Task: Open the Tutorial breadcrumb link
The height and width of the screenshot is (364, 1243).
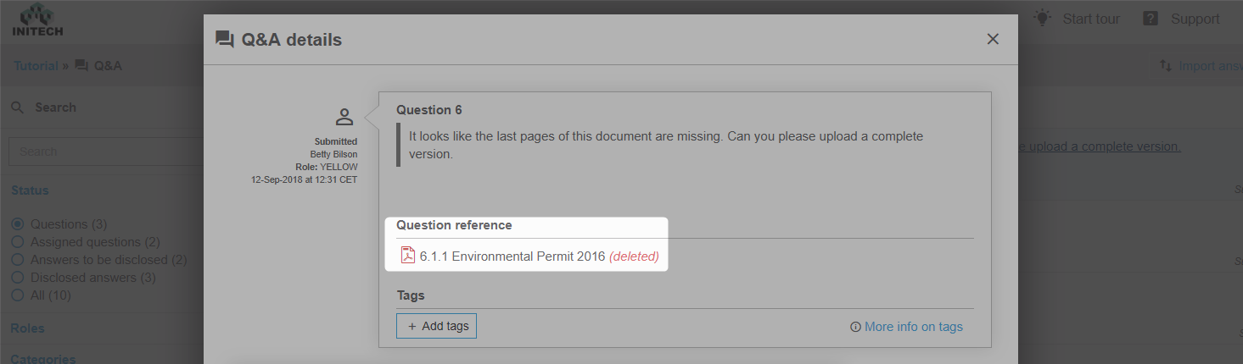Action: point(36,65)
